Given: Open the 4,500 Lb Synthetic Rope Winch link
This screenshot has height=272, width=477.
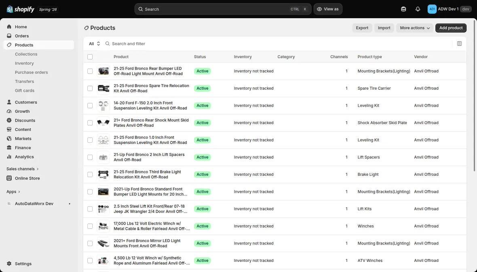Looking at the screenshot, I should [152, 261].
